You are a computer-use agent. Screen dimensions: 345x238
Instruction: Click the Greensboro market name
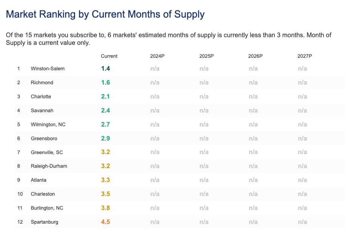coord(44,139)
